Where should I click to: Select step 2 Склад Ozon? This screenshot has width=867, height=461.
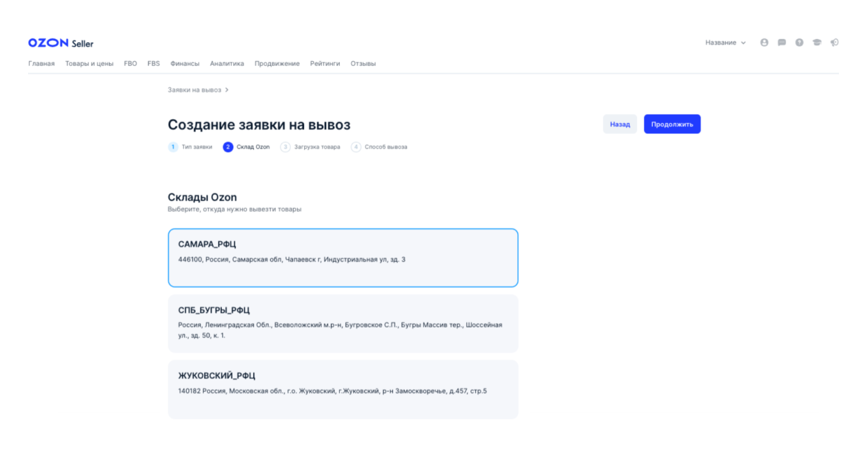(x=247, y=147)
